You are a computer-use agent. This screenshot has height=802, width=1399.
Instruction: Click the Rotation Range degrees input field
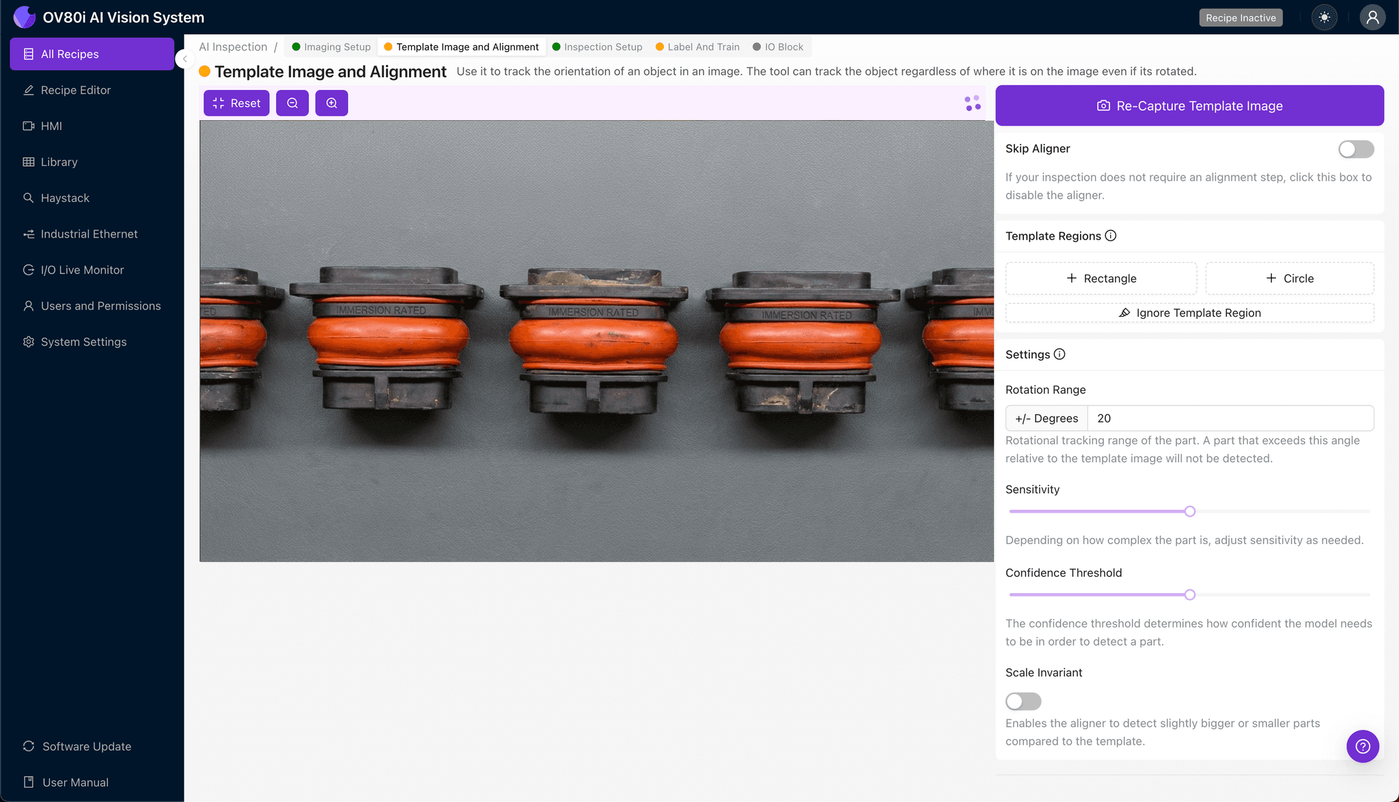coord(1230,418)
